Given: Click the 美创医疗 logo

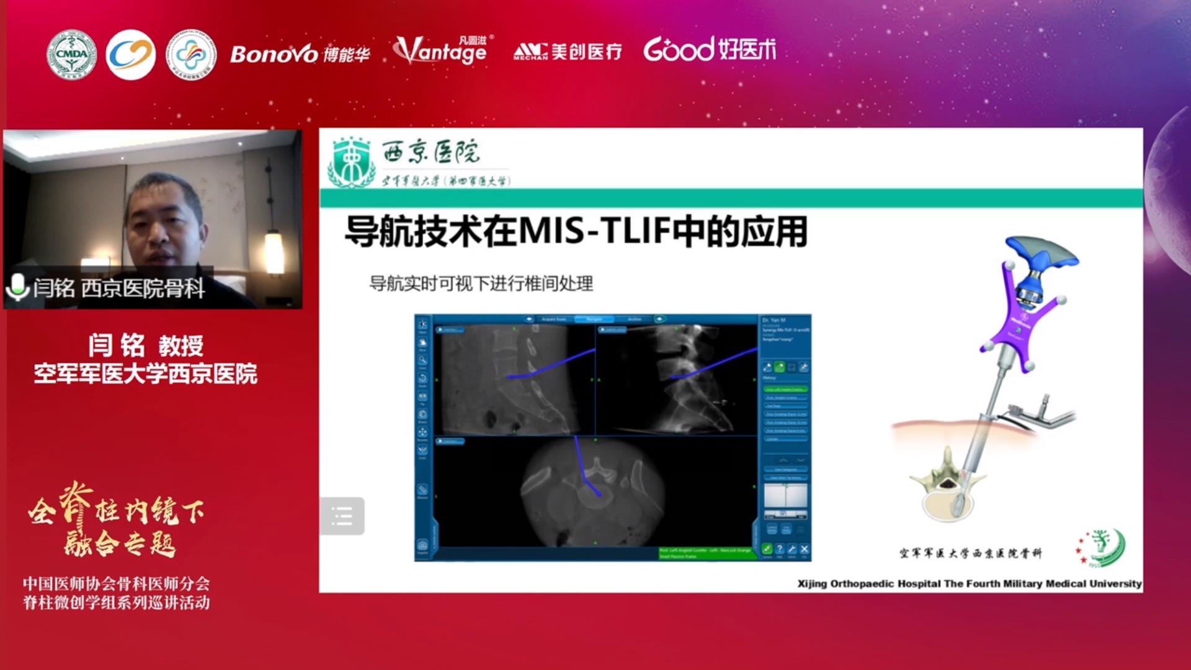Looking at the screenshot, I should [568, 51].
